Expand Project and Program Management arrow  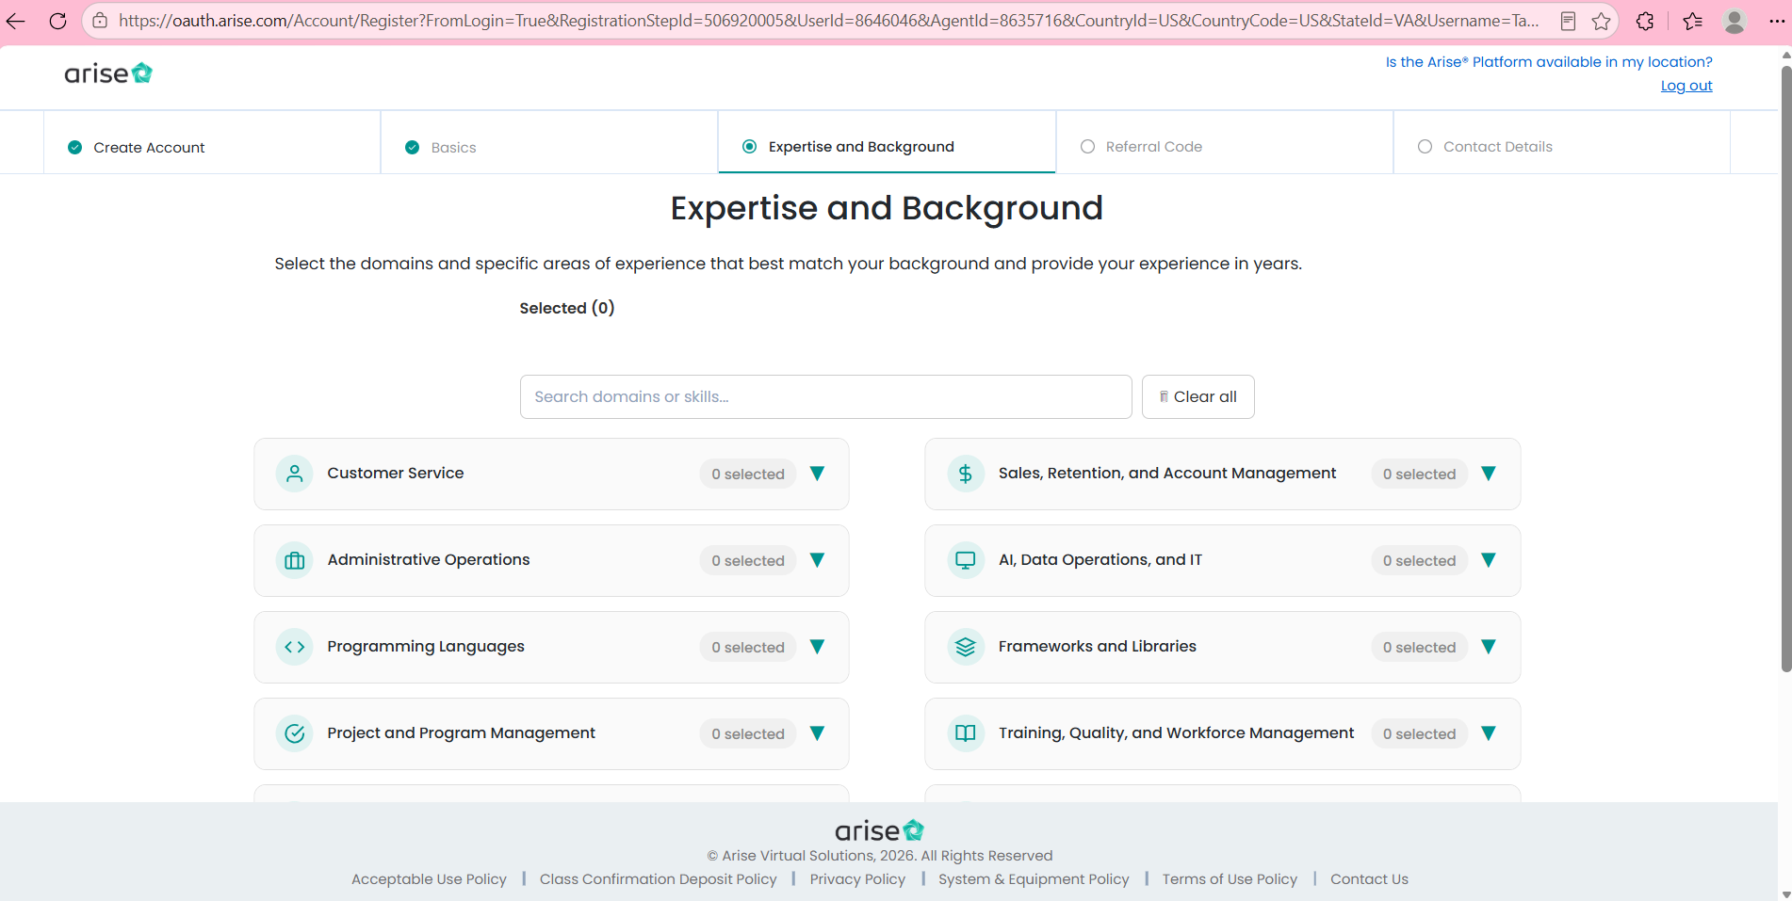pyautogui.click(x=818, y=733)
